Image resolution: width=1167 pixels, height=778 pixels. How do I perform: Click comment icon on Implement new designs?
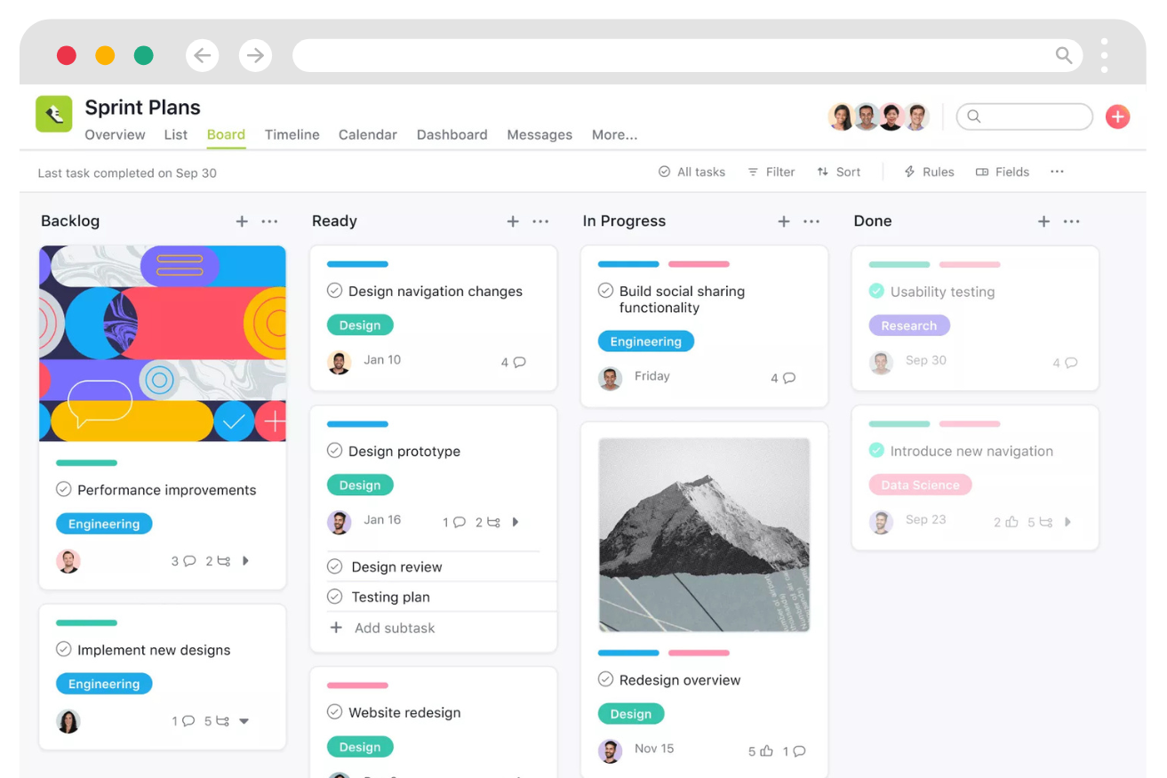pos(188,721)
